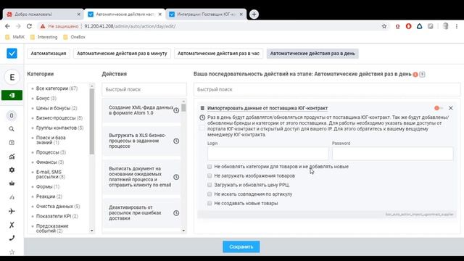Viewport: 464px width, 261px height.
Task: Click the question mark help icon by the heading
Action: coord(422,75)
